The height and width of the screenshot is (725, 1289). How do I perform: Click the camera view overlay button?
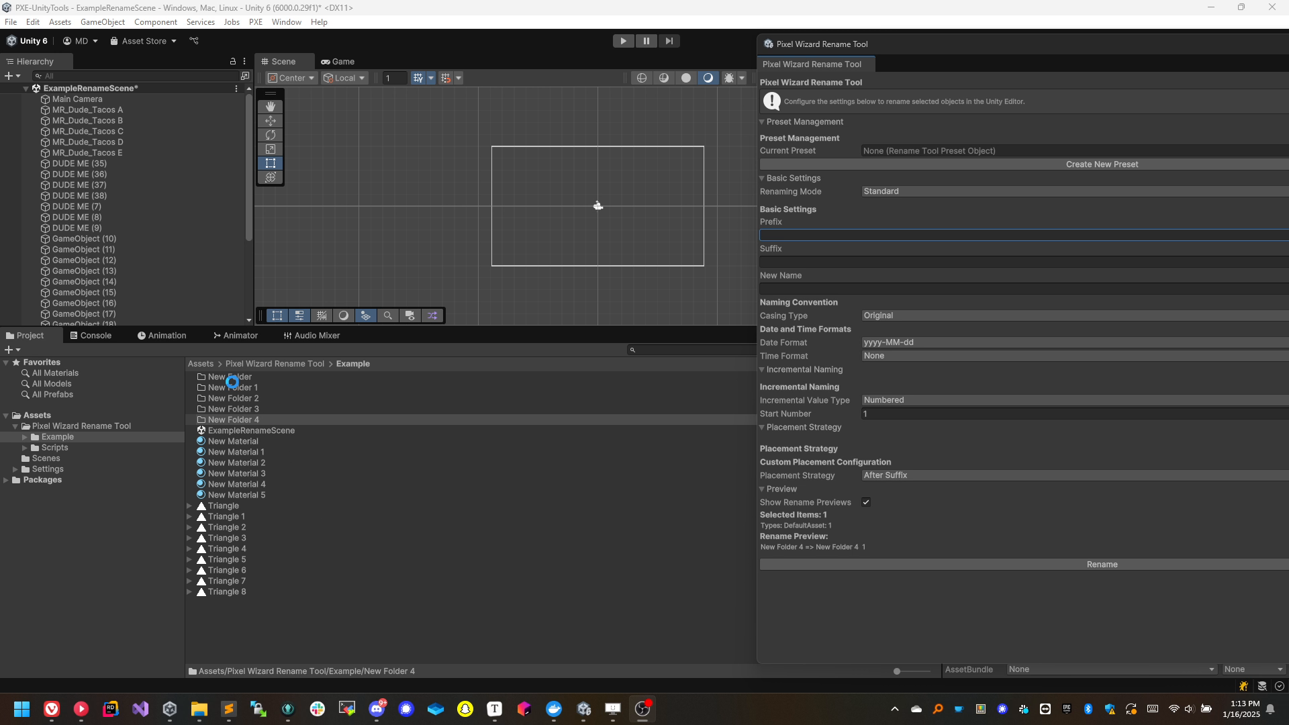tap(410, 316)
